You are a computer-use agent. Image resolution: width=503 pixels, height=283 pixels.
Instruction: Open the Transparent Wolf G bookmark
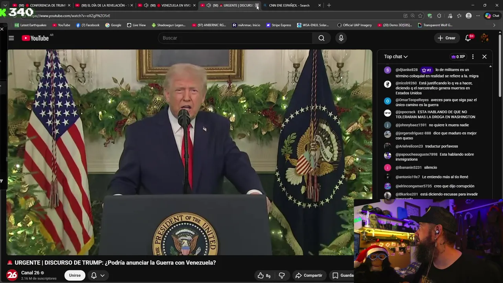[x=435, y=25]
